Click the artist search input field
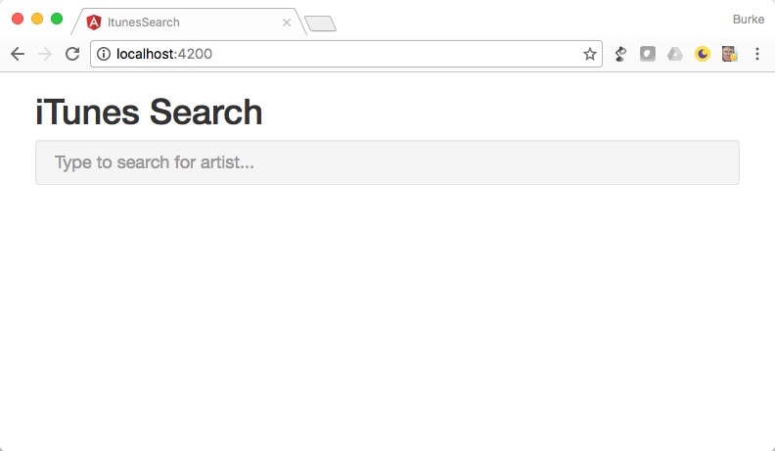This screenshot has height=451, width=775. point(387,162)
